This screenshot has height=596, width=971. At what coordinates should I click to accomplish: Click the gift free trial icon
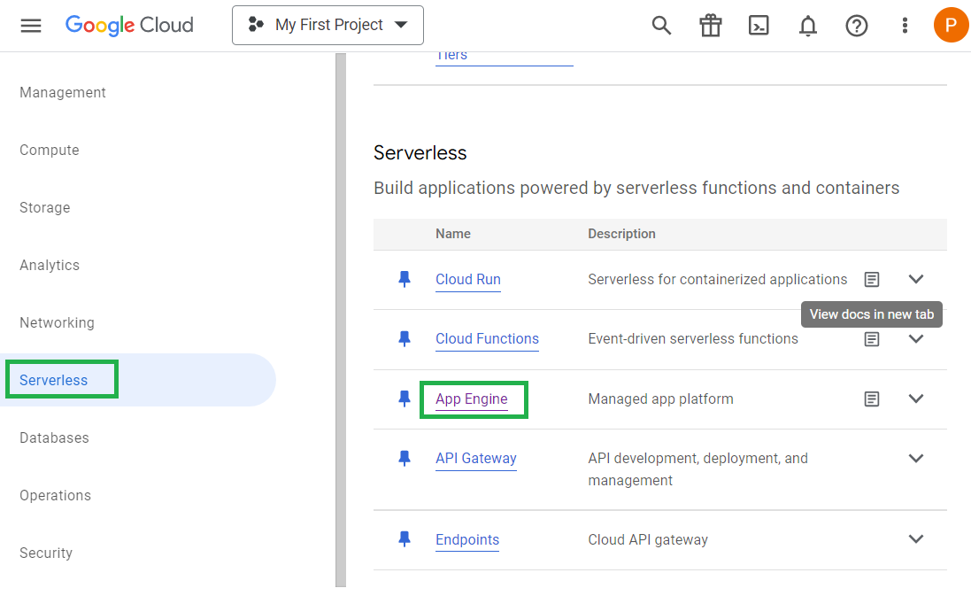(710, 26)
